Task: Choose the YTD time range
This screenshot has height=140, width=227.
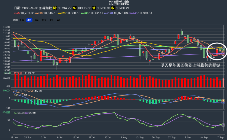Action: click(x=44, y=20)
